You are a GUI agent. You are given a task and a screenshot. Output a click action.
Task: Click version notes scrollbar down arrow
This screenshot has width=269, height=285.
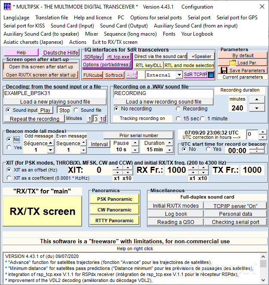coord(263,280)
